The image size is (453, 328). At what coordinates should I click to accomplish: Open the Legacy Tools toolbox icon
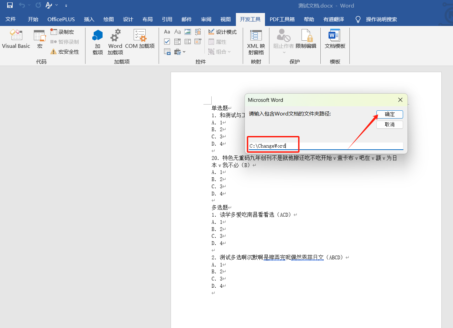point(177,52)
